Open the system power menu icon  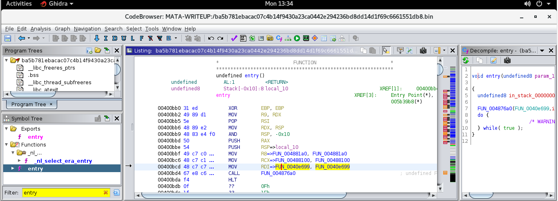pyautogui.click(x=539, y=4)
